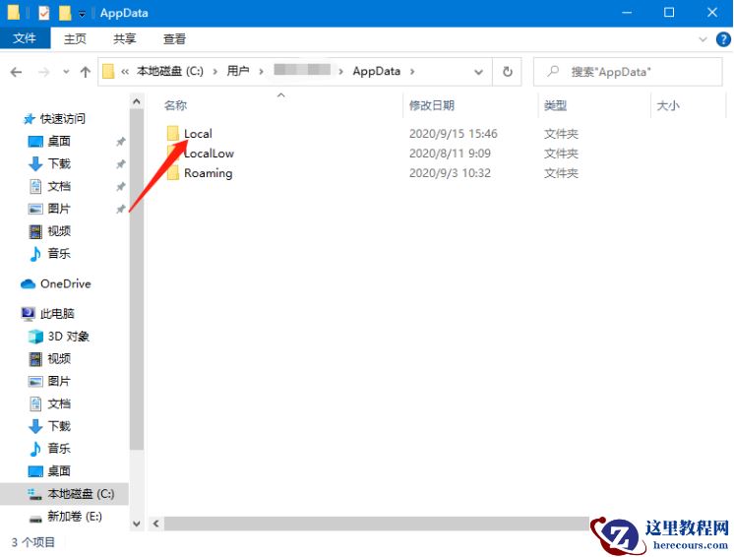Open 3D 对象 under 此电脑

coord(68,337)
